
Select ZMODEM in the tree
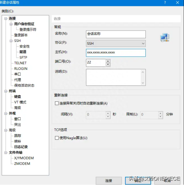(x=22, y=164)
